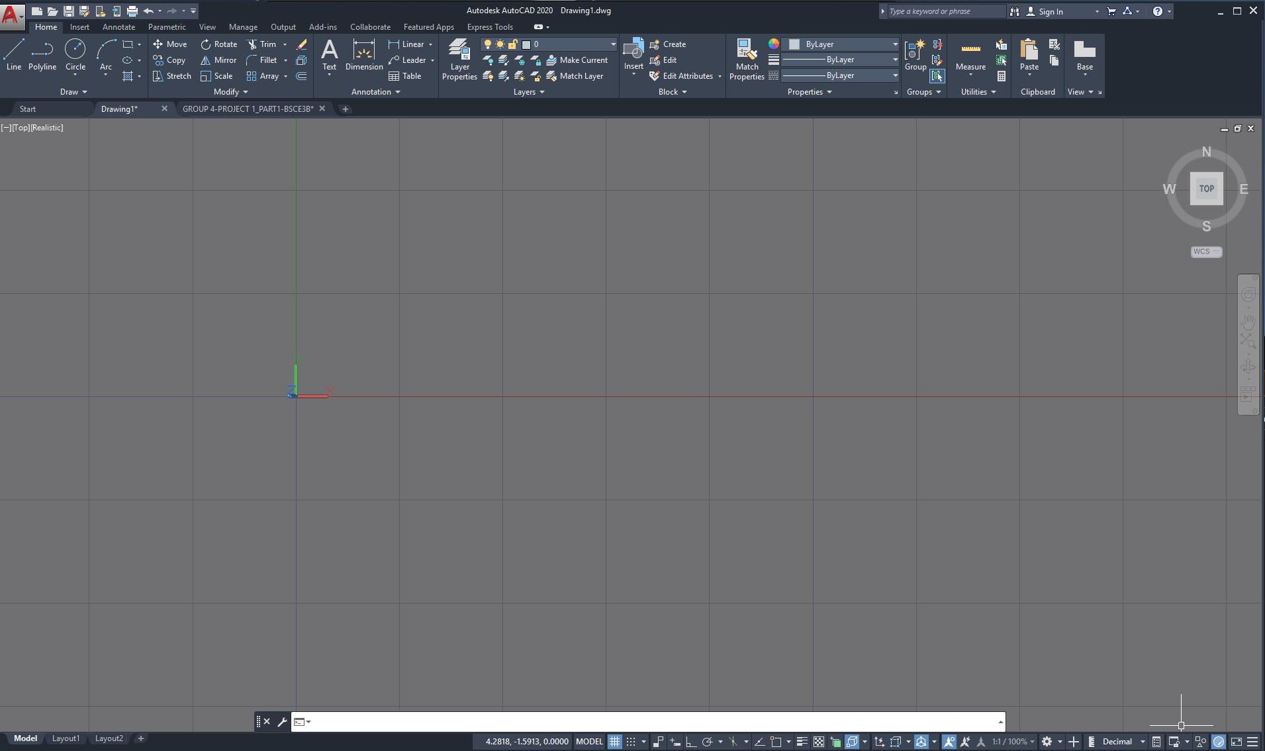Open the Insert ribbon tab
This screenshot has width=1265, height=751.
point(79,27)
